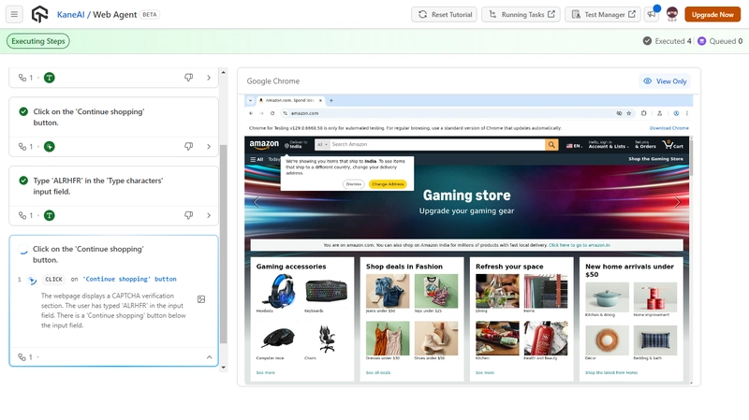
Task: Click the Deliver to India location
Action: click(296, 144)
